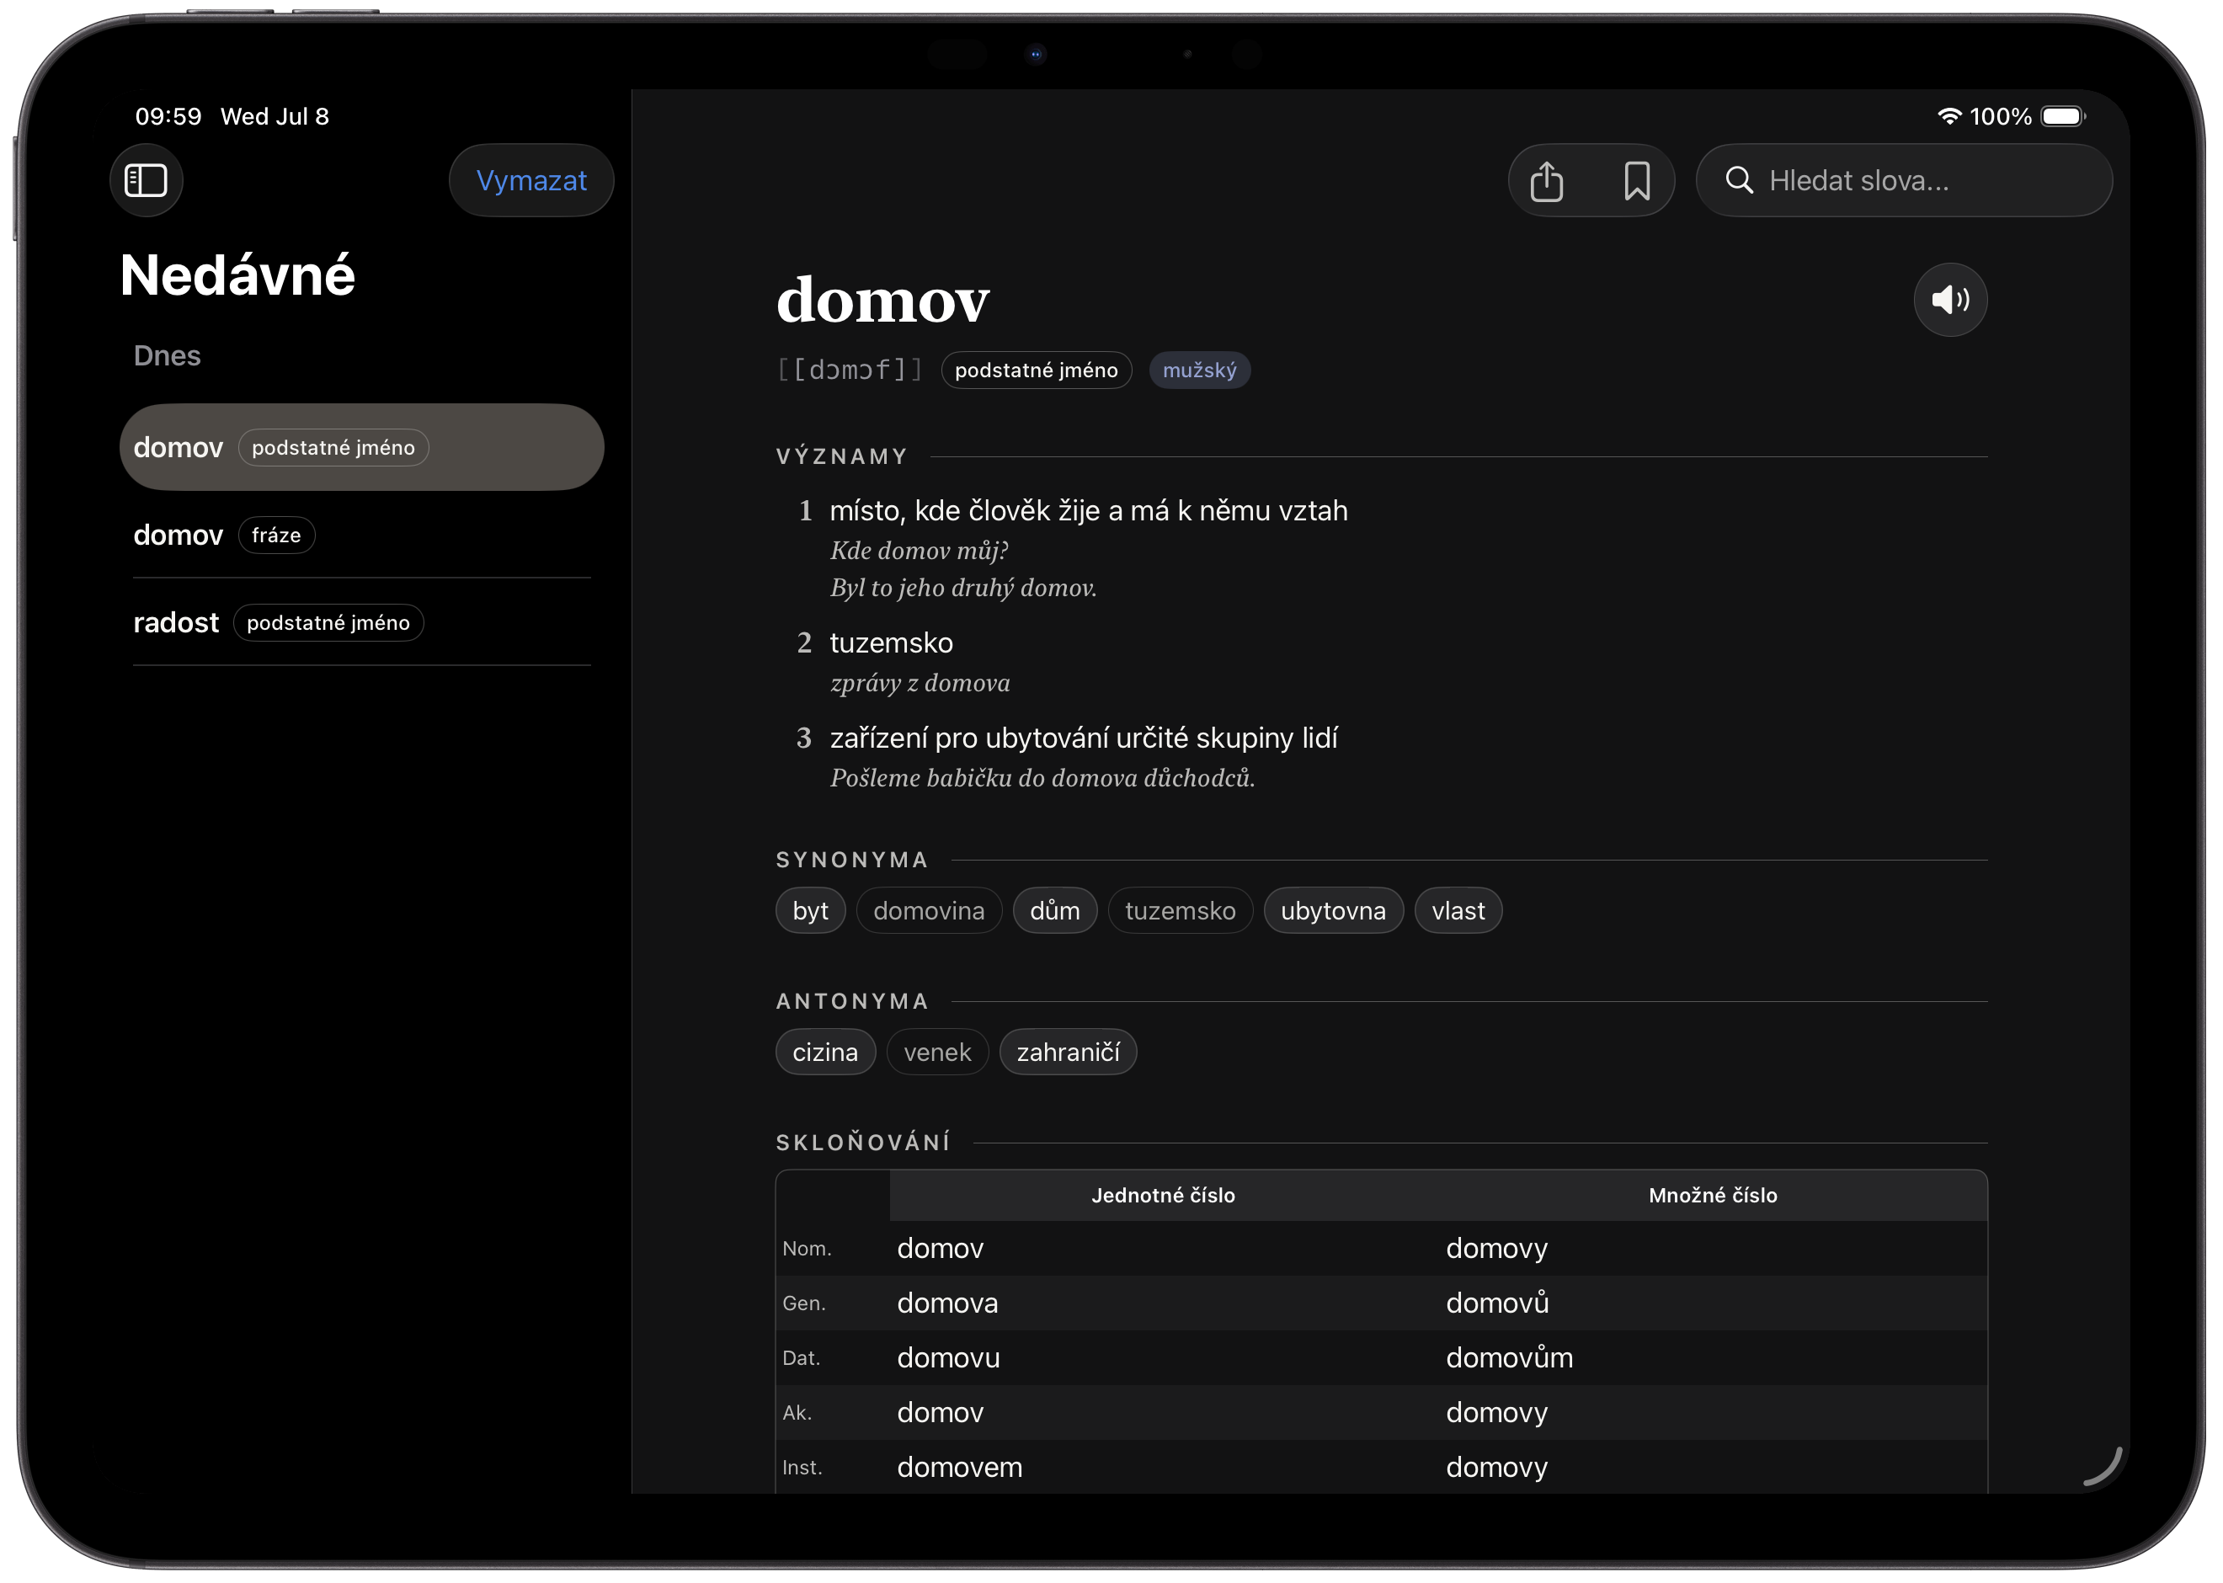Screen dimensions: 2223x1583
Task: Click definition 1 místo, kde člověk žije
Action: click(x=1088, y=511)
